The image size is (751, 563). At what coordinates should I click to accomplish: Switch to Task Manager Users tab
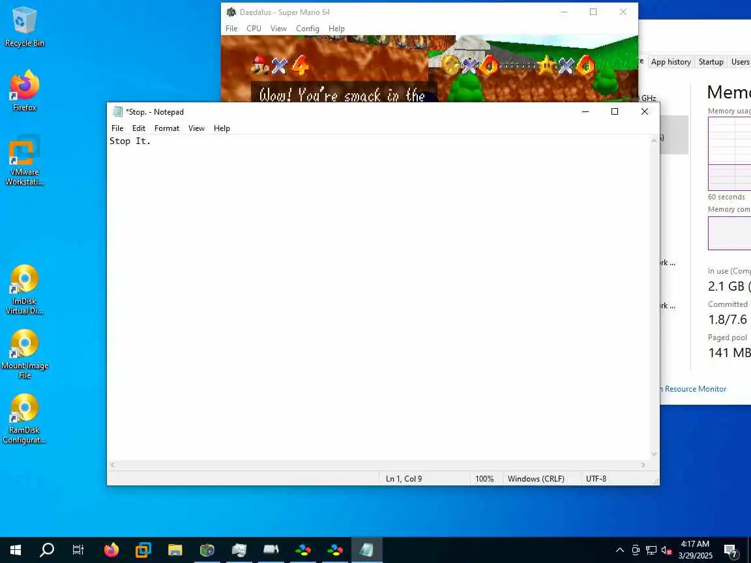740,62
